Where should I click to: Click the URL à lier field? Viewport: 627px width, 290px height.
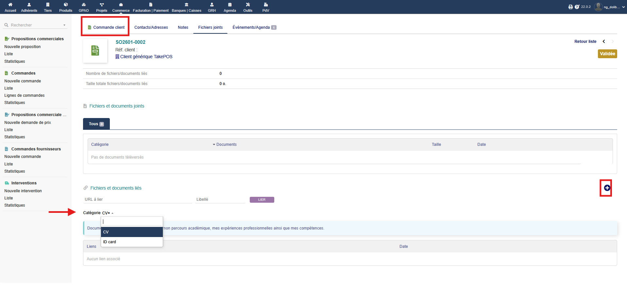(x=137, y=199)
